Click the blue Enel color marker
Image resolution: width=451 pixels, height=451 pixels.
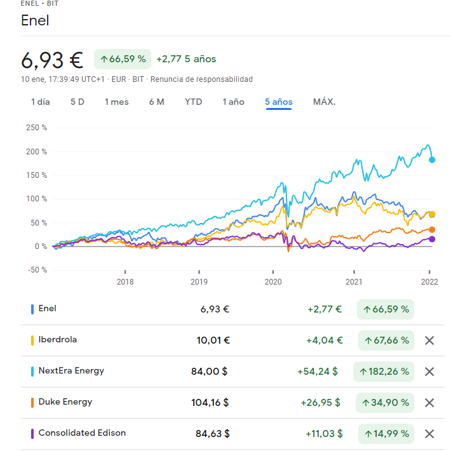[32, 309]
